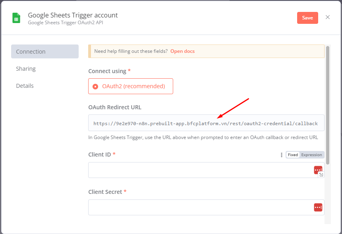Switch Client ID to Expression mode
Image resolution: width=342 pixels, height=234 pixels.
pos(311,155)
